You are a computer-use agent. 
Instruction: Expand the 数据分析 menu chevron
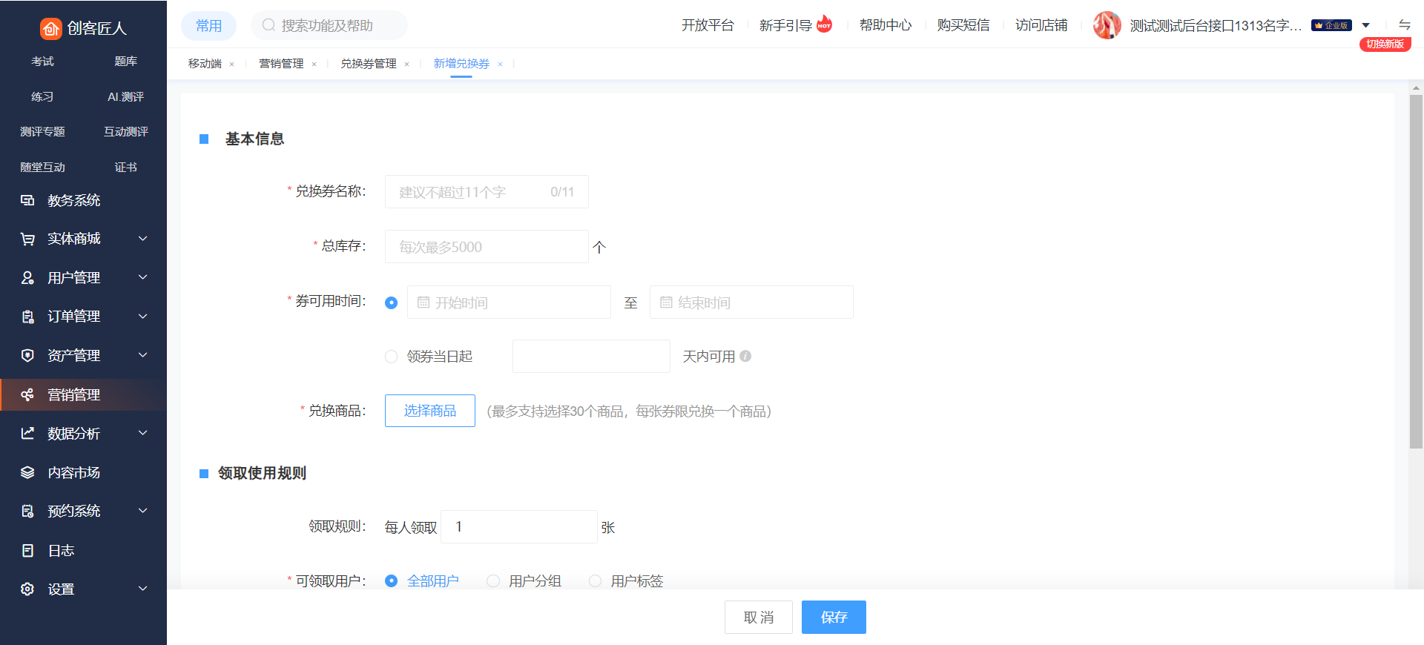coord(143,432)
